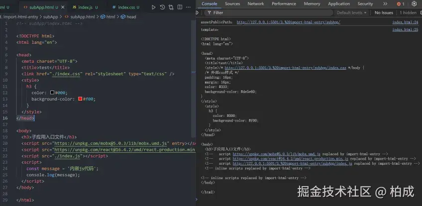Switch to the index.js editor tab
The height and width of the screenshot is (206, 422).
(85, 7)
